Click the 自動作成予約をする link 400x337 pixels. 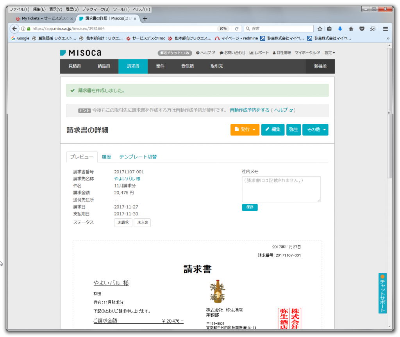click(x=250, y=110)
